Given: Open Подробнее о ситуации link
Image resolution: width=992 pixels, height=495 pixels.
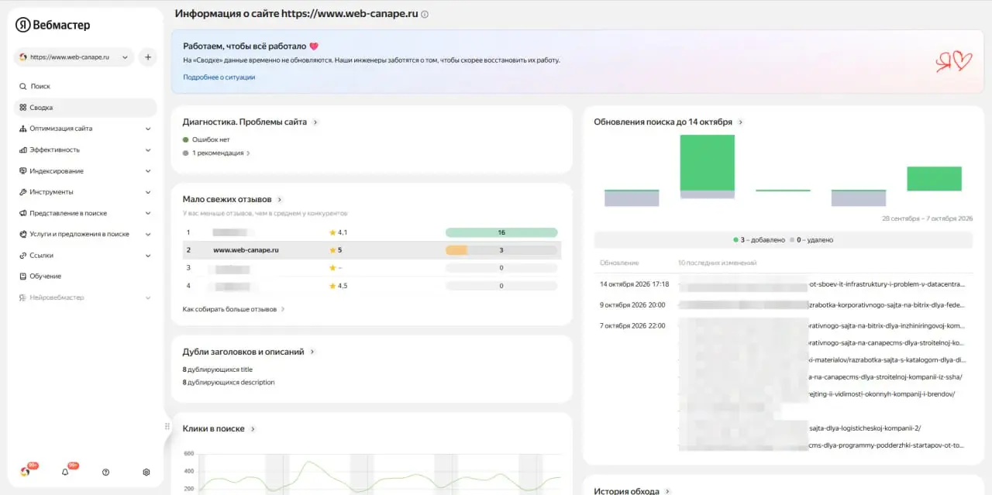Looking at the screenshot, I should pyautogui.click(x=219, y=77).
